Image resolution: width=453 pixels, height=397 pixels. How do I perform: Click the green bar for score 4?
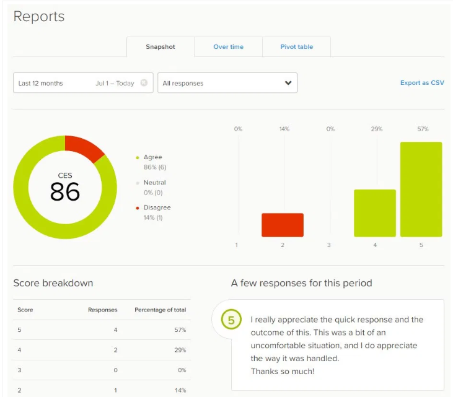[x=374, y=213]
